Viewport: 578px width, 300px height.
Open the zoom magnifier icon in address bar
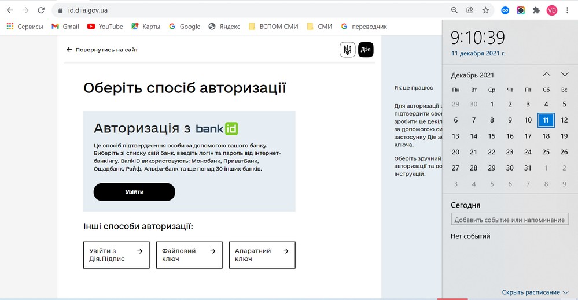coord(455,10)
